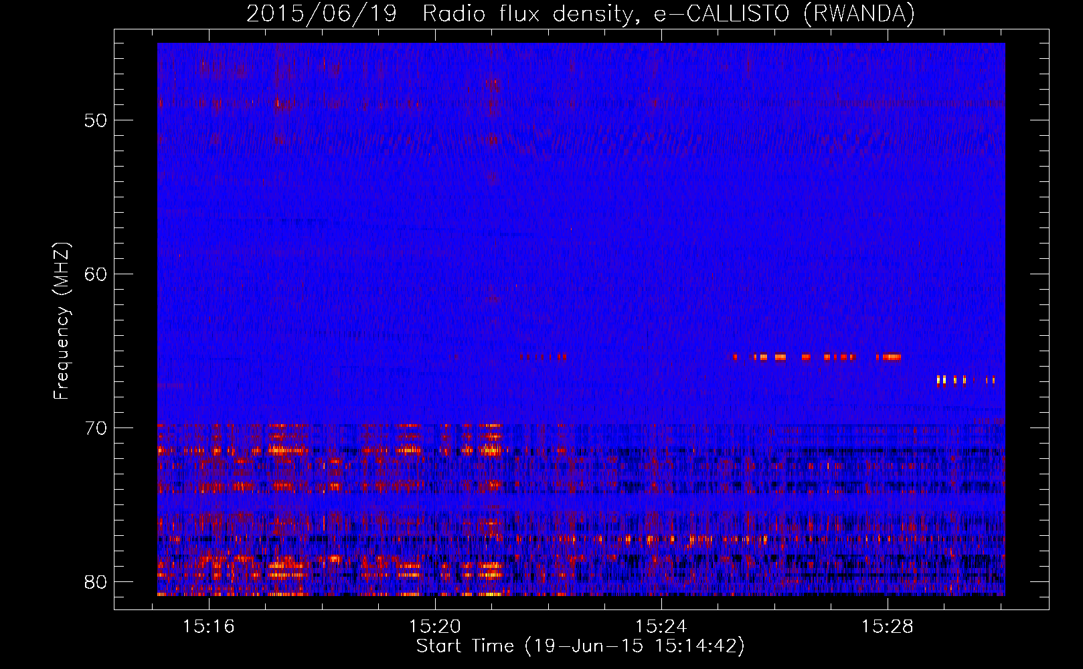This screenshot has width=1083, height=669.
Task: Click the yellow burst spots near 67 MHz
Action: point(966,380)
